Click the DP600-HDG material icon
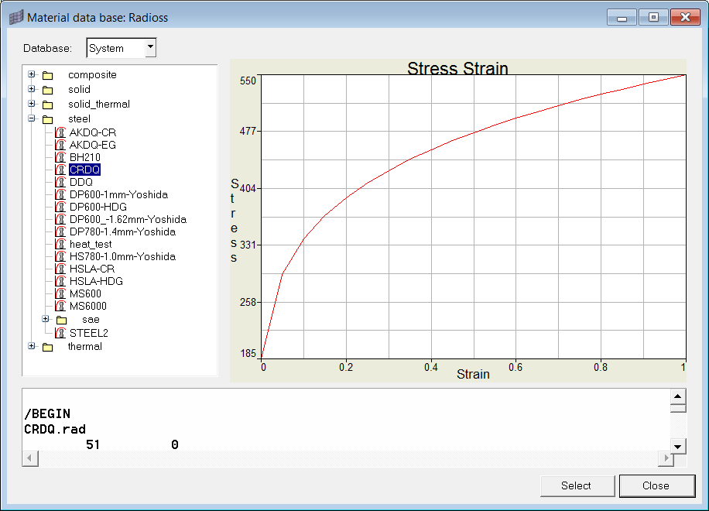This screenshot has width=709, height=511. click(x=60, y=207)
